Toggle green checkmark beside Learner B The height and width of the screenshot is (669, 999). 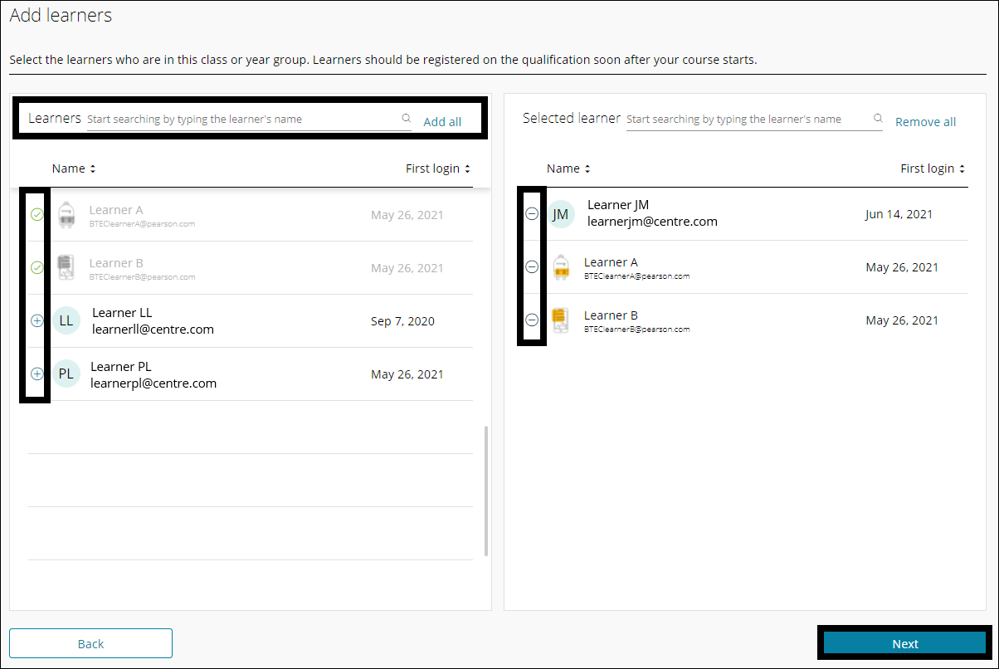(x=37, y=267)
